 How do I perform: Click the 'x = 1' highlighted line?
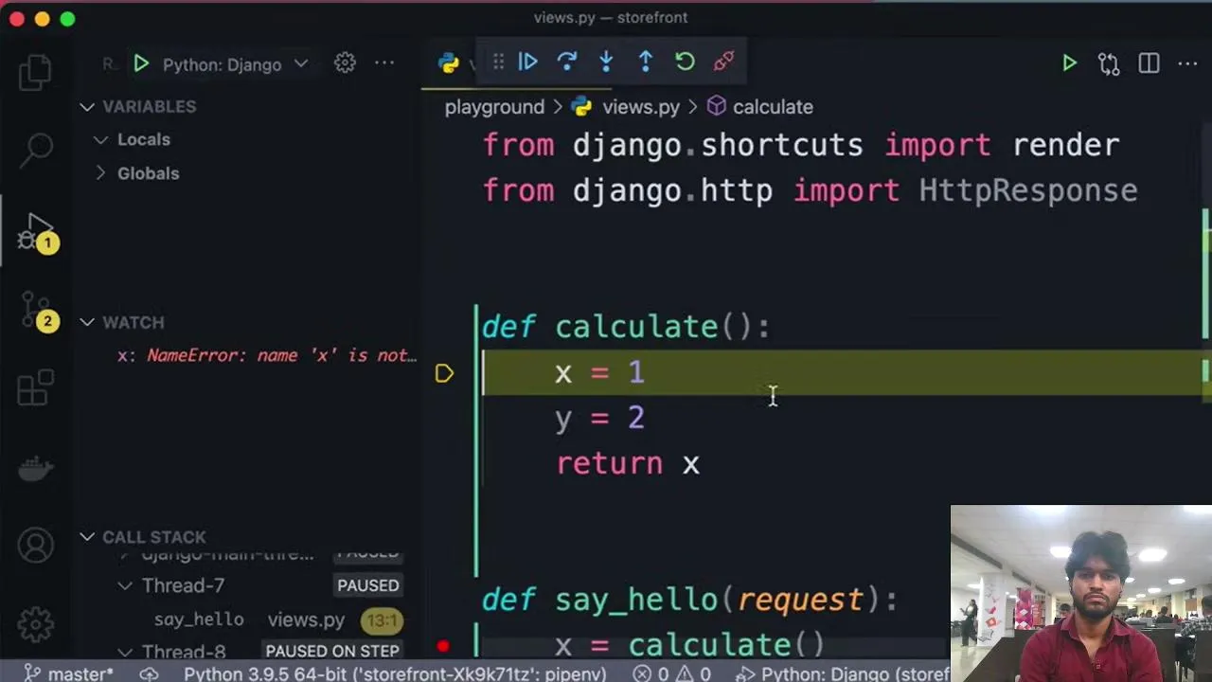(x=842, y=372)
